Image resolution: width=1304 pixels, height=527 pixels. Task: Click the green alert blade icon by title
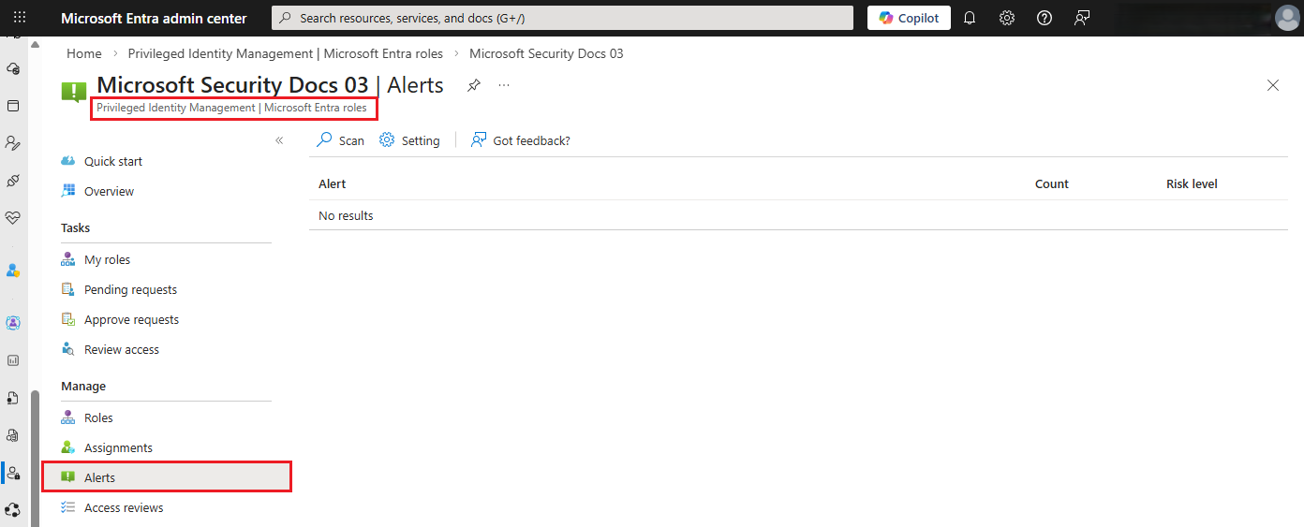click(74, 92)
